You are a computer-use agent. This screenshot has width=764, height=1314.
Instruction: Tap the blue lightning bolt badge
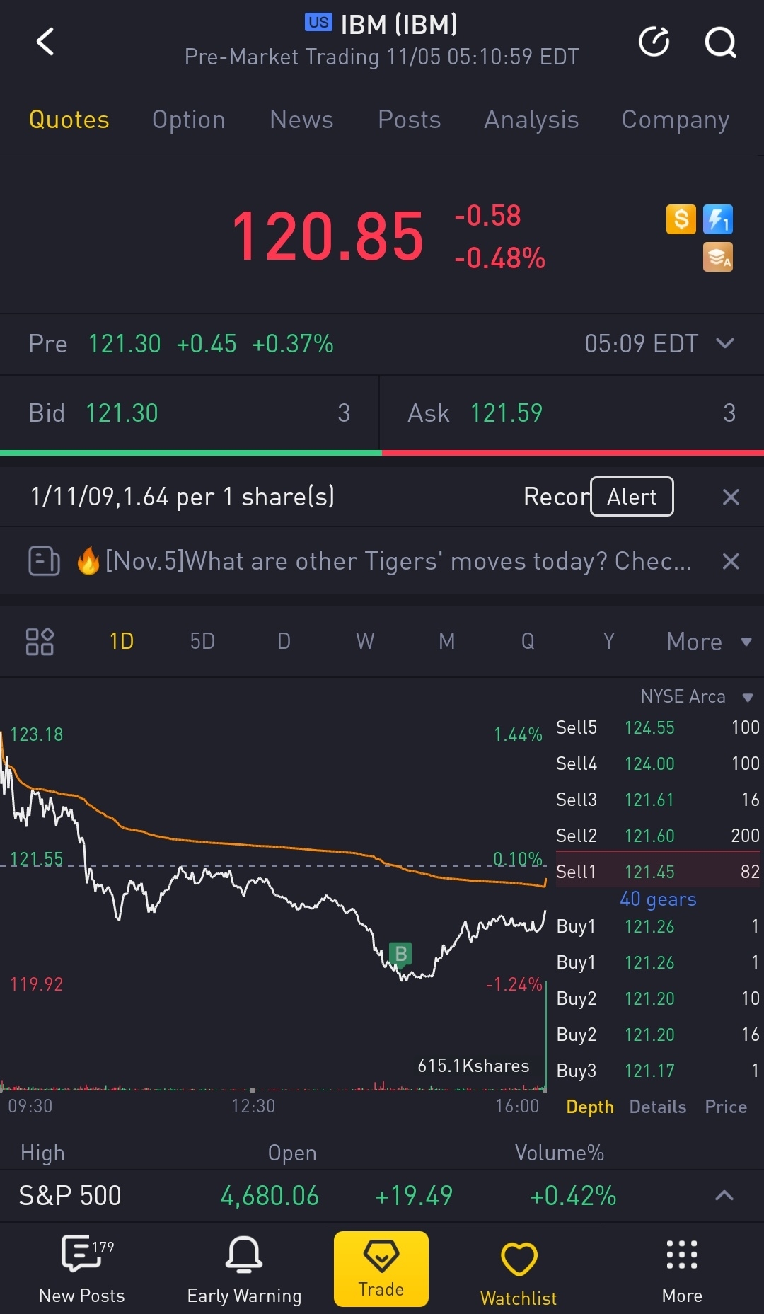(718, 219)
